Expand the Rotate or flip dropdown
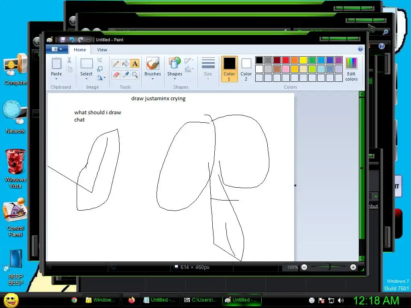Screen dimensions: 411x308 (101, 78)
